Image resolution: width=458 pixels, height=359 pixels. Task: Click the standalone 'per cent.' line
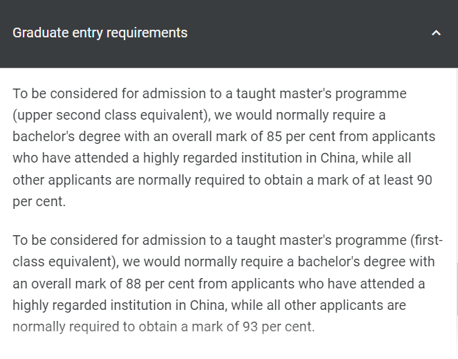pos(39,201)
